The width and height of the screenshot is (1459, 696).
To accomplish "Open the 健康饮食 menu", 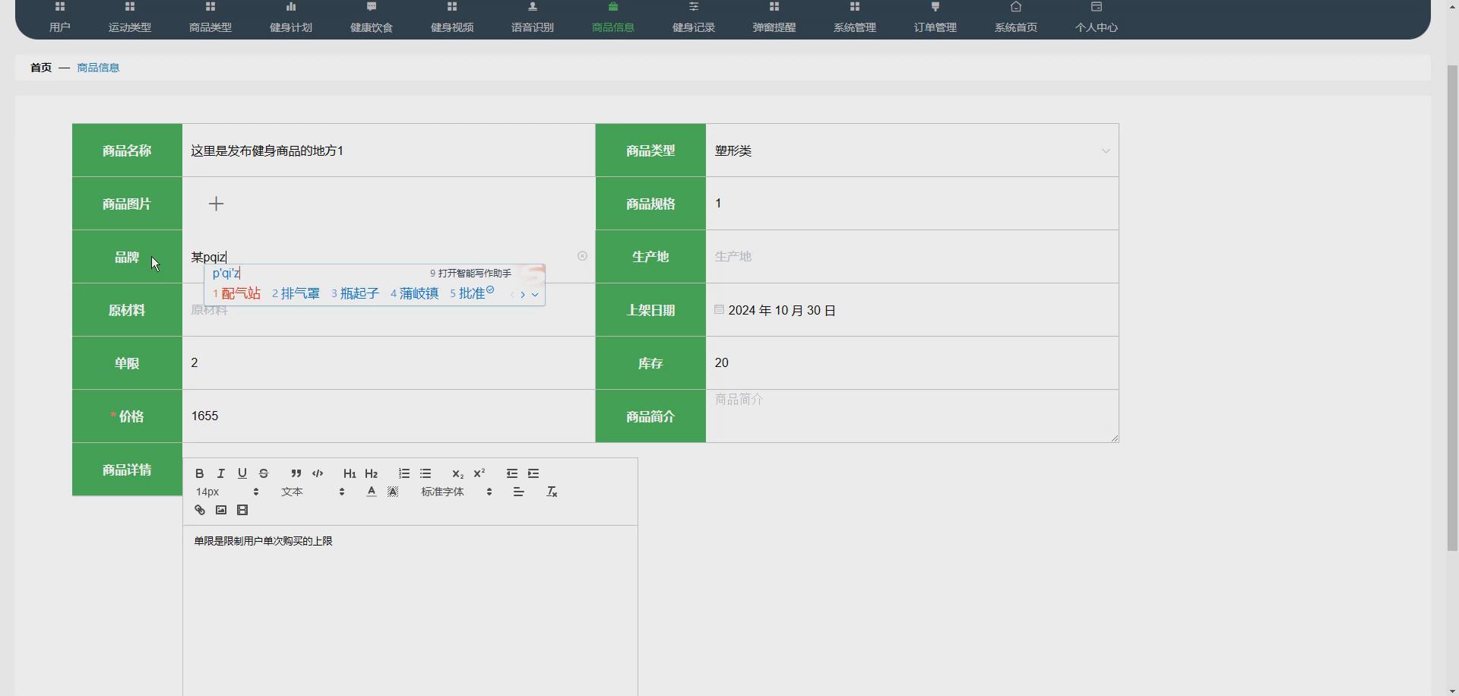I will (372, 18).
